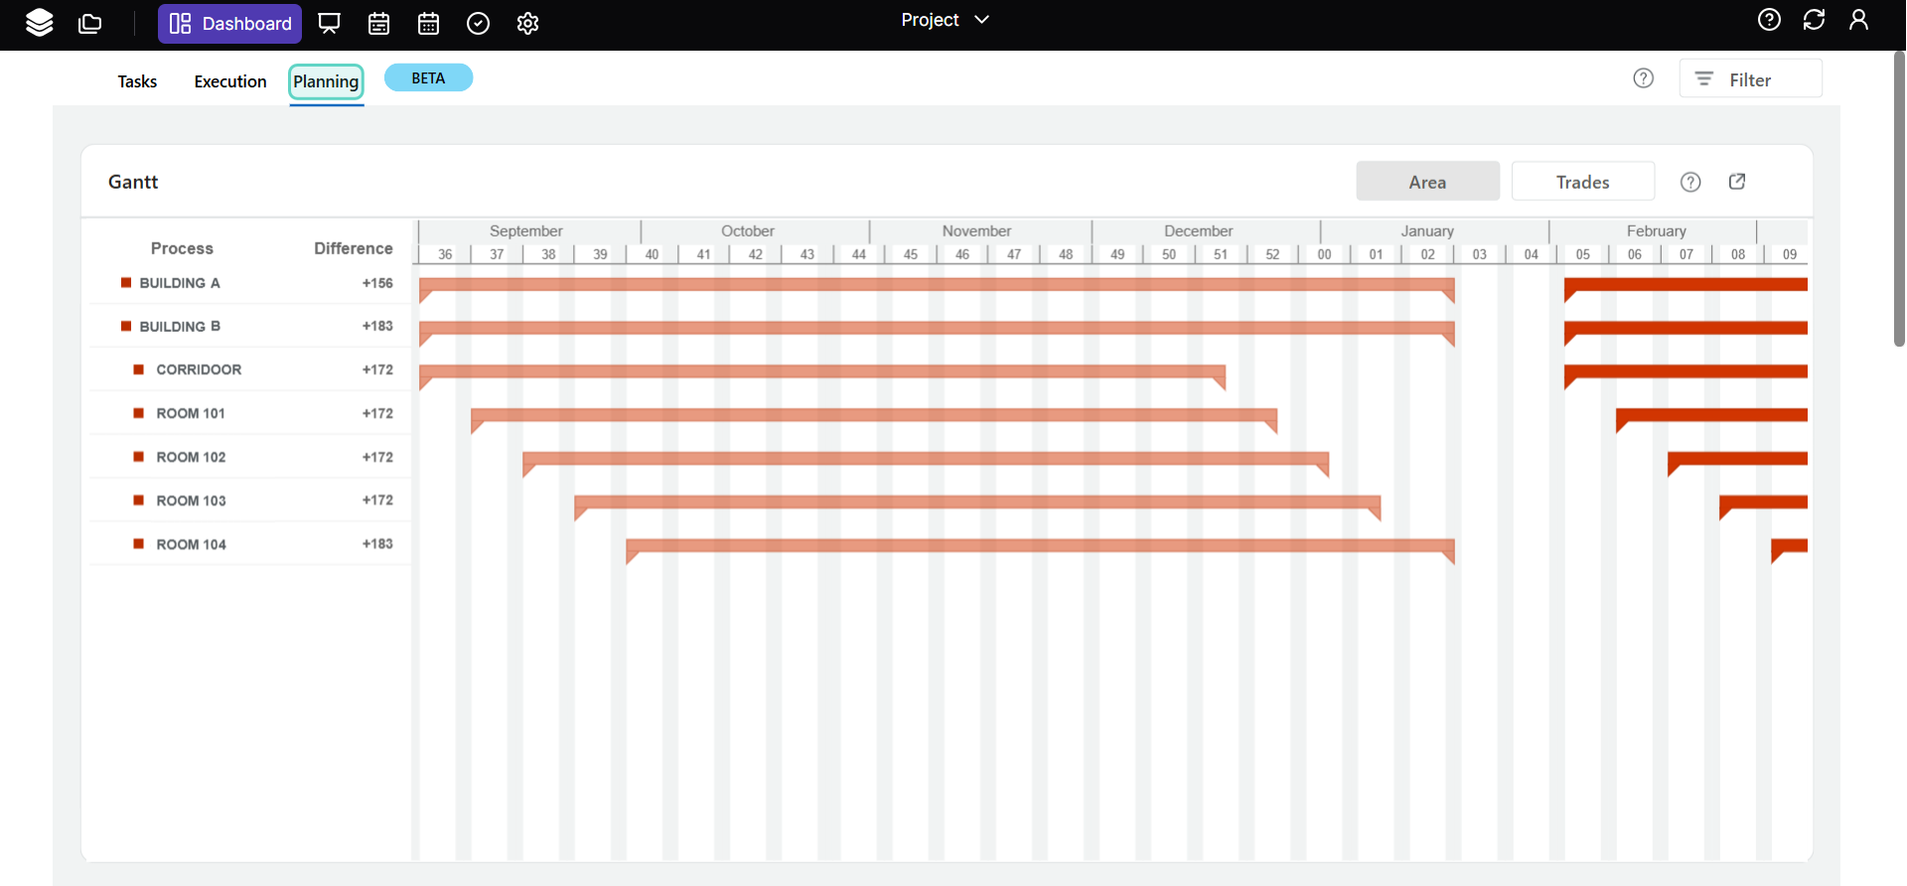Image resolution: width=1907 pixels, height=886 pixels.
Task: Open the Filter panel
Action: pos(1750,79)
